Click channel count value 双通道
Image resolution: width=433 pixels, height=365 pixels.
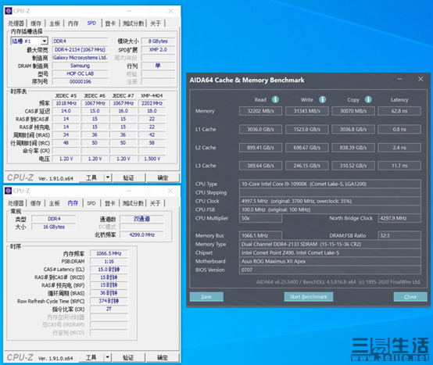[141, 219]
